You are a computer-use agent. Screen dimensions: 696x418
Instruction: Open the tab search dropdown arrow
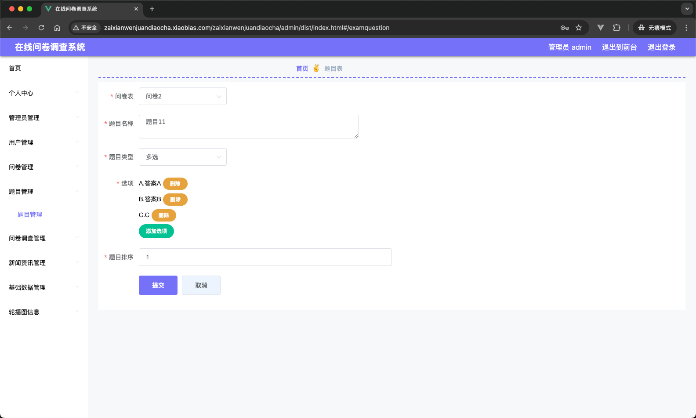coord(687,9)
